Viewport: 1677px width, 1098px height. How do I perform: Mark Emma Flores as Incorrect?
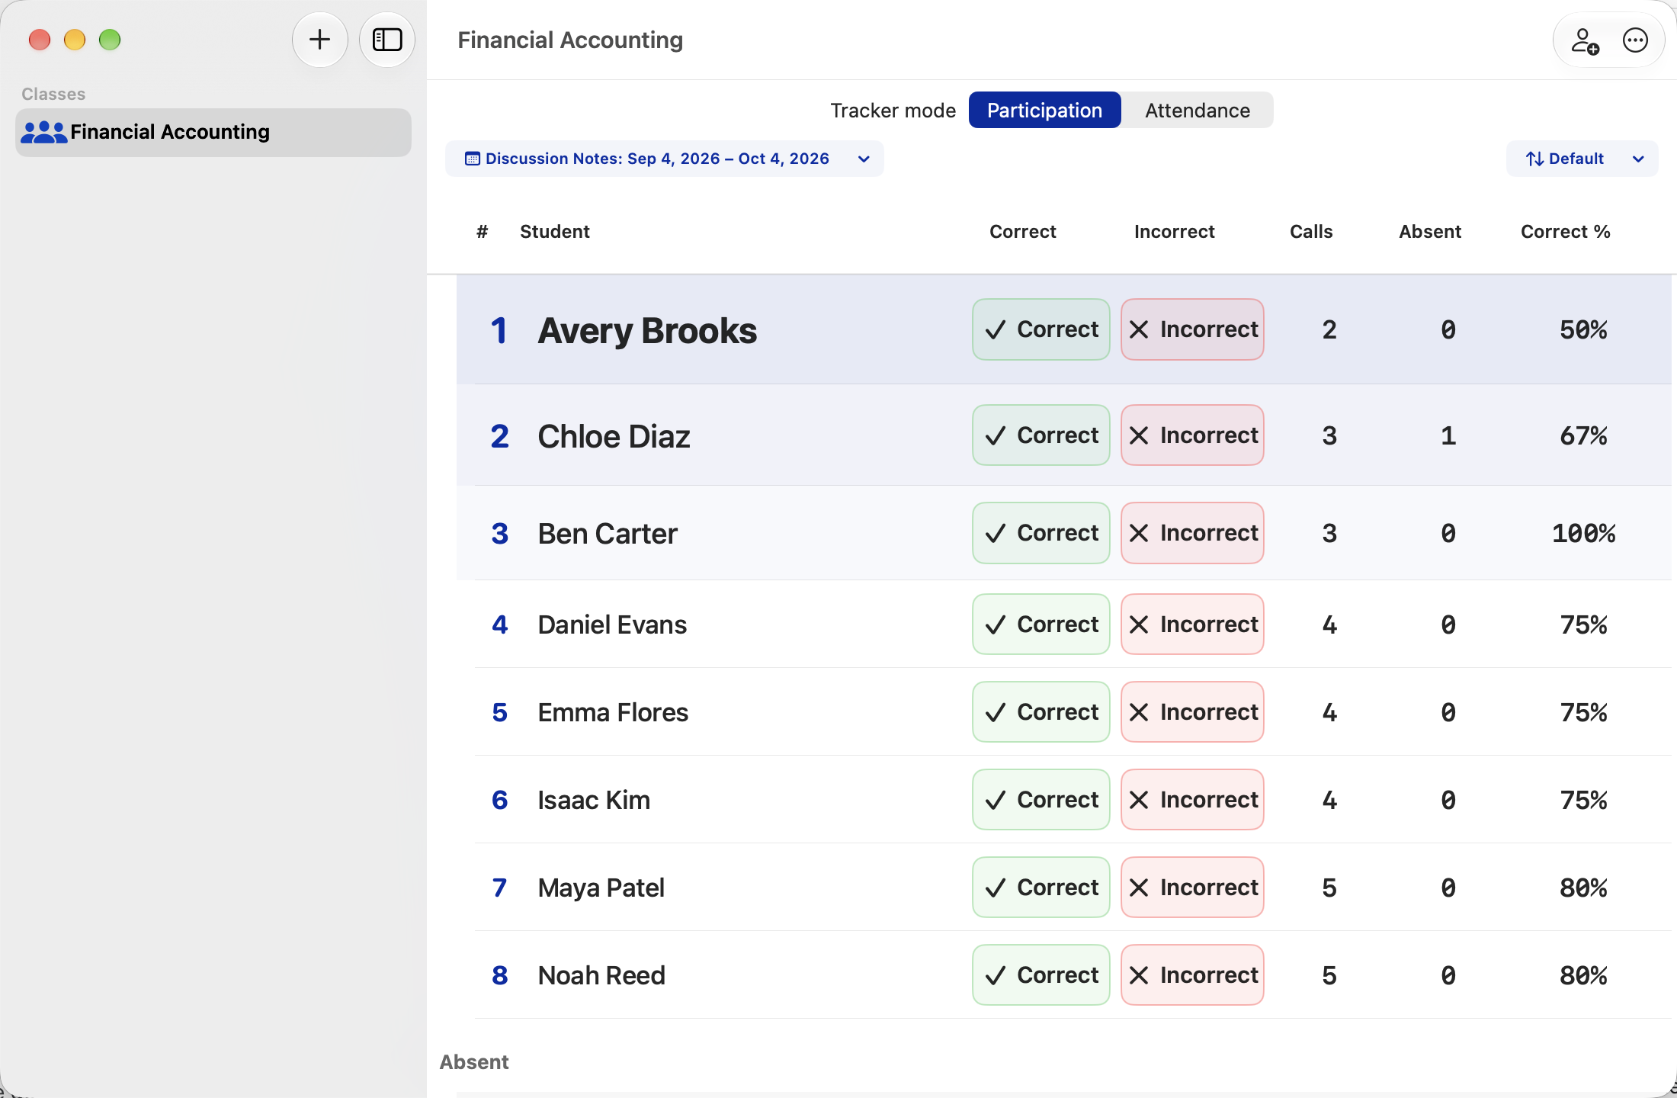click(1193, 712)
